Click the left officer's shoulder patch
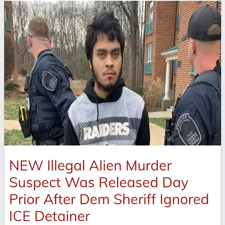This screenshot has width=225, height=225. [x=49, y=80]
